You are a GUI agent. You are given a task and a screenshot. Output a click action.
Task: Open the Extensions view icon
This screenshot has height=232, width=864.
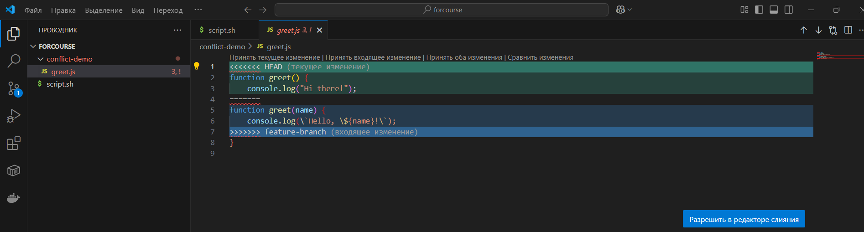click(x=14, y=143)
